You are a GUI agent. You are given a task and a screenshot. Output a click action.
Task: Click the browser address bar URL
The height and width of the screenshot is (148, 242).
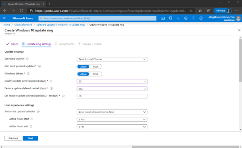click(x=111, y=10)
